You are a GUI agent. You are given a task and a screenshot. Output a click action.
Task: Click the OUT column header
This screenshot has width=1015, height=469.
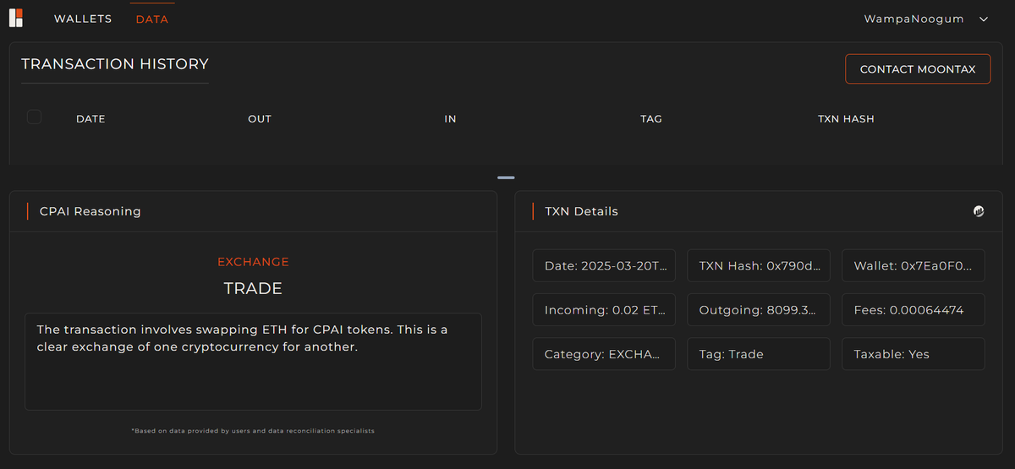pos(260,119)
